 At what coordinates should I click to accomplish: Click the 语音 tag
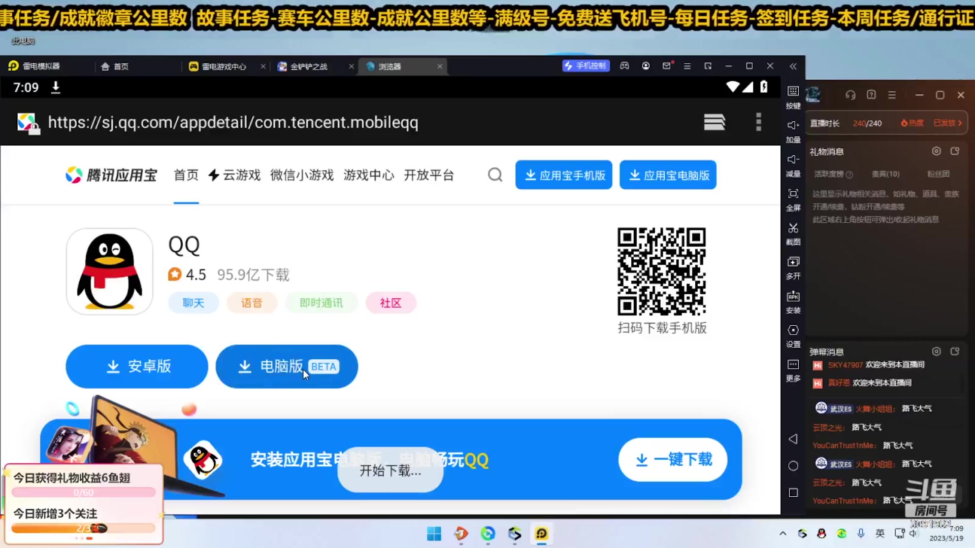pos(252,303)
